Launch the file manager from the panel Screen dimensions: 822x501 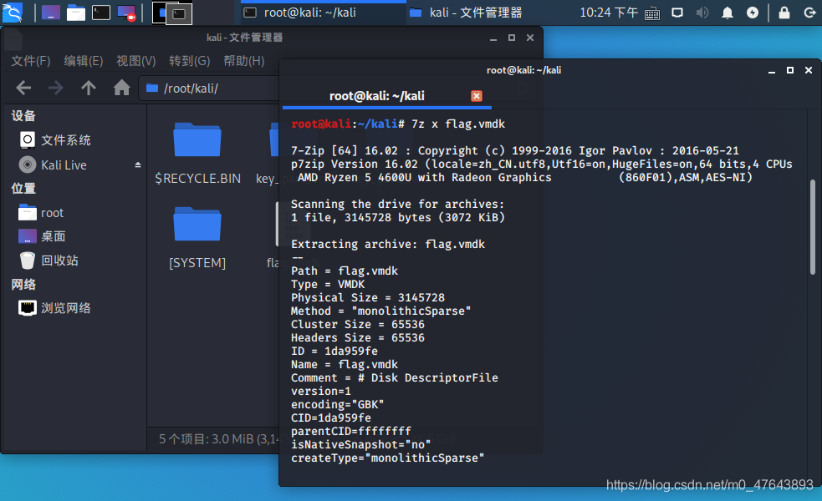click(x=76, y=13)
